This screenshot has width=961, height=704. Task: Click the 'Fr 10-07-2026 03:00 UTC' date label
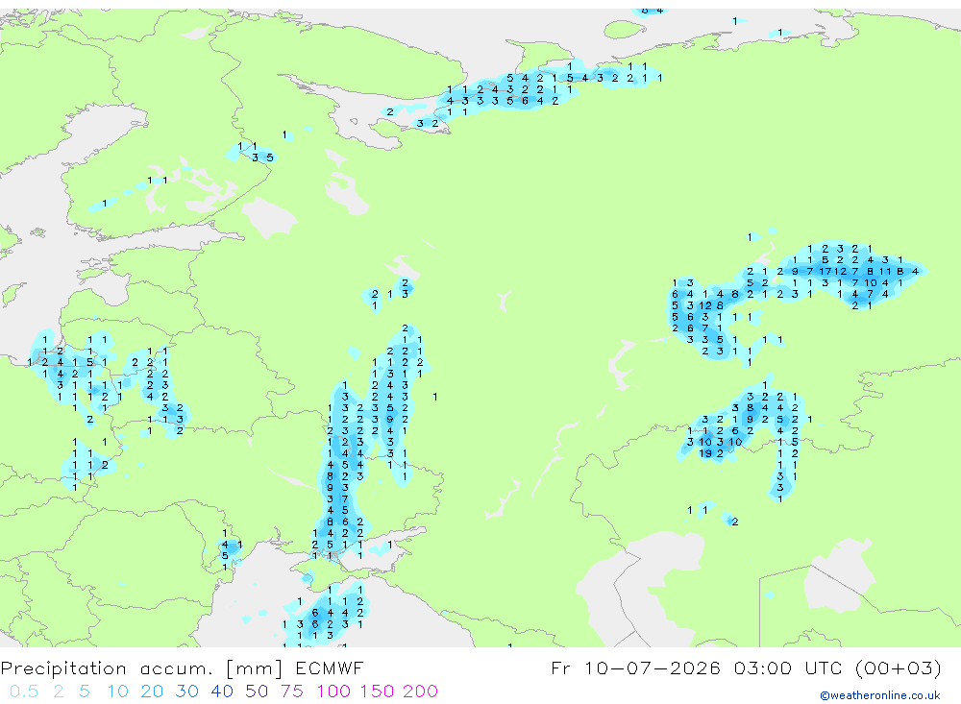click(699, 668)
